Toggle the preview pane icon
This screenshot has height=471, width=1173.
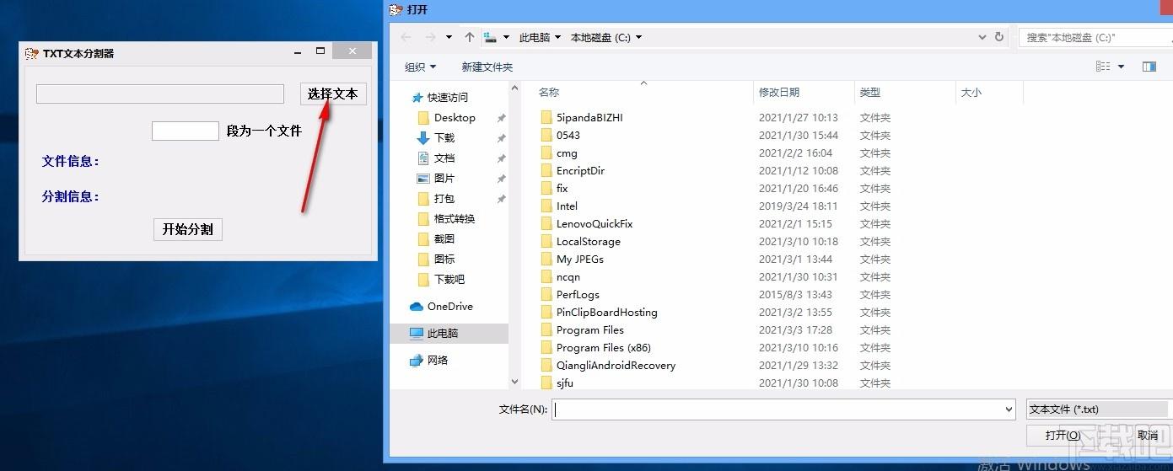(1149, 67)
